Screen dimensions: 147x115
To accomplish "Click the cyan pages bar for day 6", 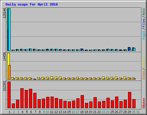I will (31, 50).
